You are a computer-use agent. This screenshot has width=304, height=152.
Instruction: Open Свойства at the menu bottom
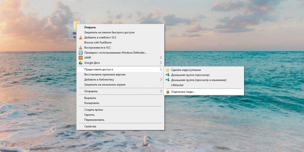pos(90,126)
